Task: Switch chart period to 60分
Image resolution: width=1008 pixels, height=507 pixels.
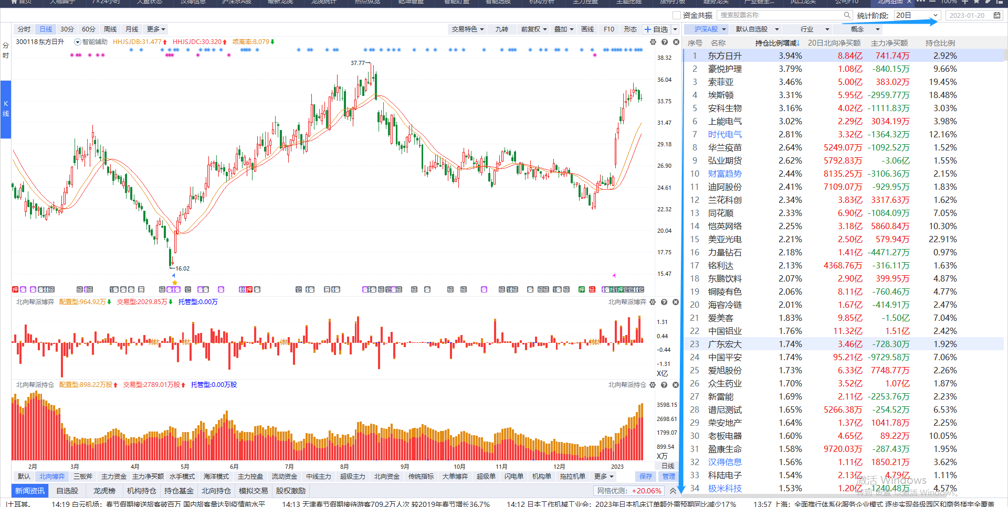Action: click(89, 29)
